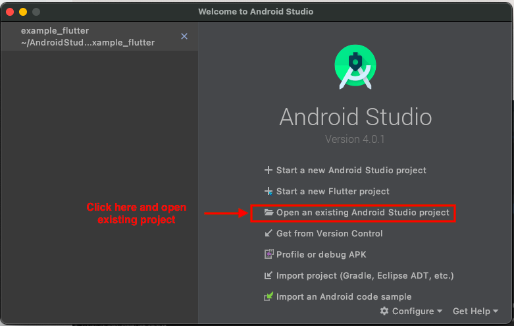Screen dimensions: 514x326
Task: Select 'Get from Version Control' text
Action: pos(329,233)
